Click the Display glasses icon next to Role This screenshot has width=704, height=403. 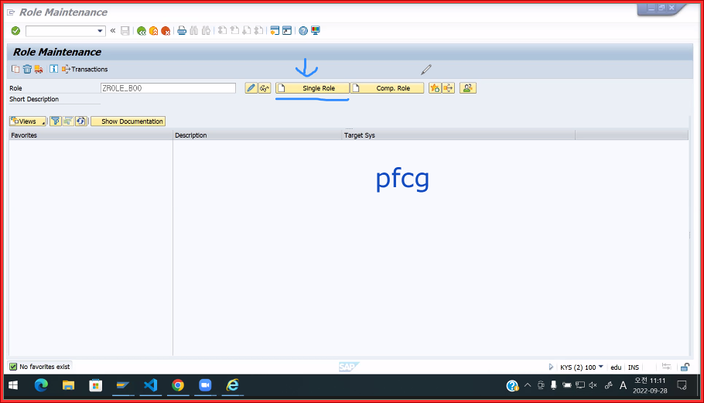(x=265, y=88)
